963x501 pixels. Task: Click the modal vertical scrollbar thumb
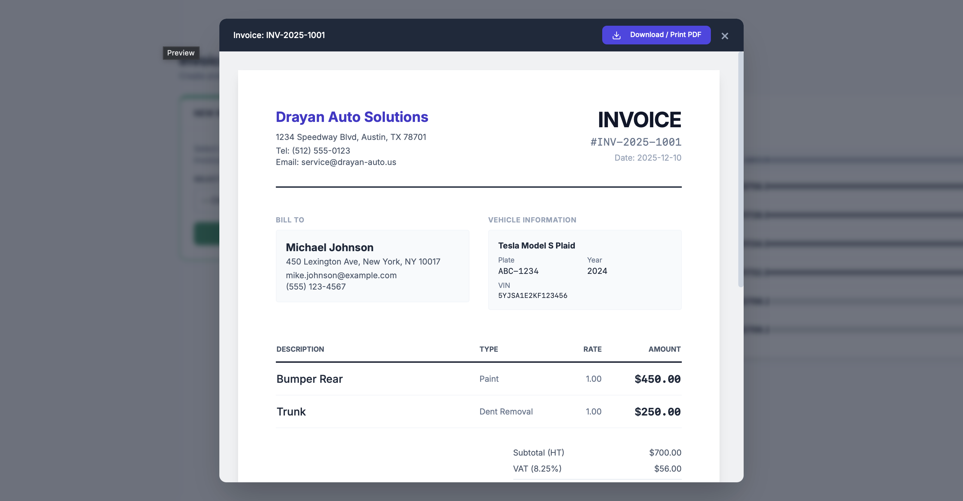[741, 170]
